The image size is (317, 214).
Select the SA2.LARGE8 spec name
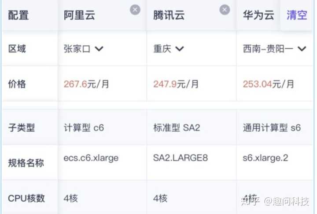(181, 158)
